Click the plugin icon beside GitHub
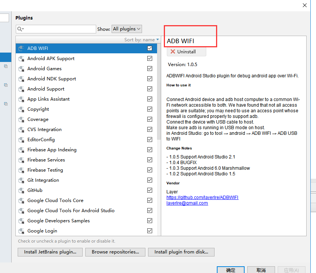 pos(21,190)
